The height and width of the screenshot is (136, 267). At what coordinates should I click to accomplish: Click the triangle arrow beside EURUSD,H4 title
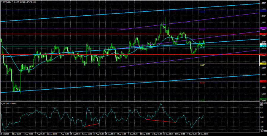coord(1,2)
